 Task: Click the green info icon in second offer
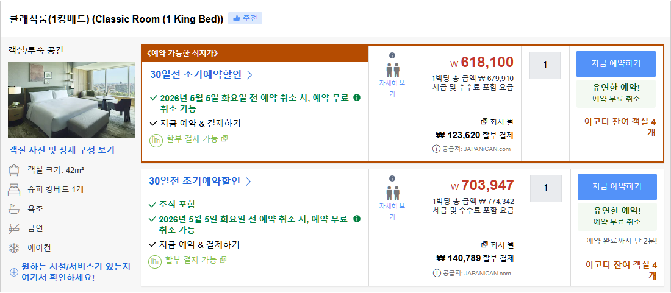[357, 219]
